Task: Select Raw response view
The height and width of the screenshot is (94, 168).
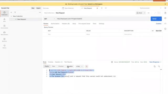Action: [x=54, y=66]
